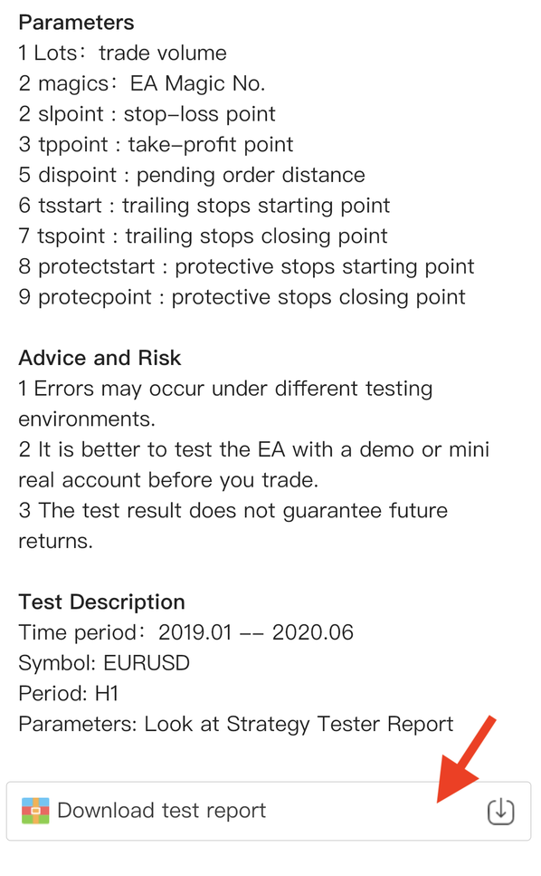Click the Period: H1 text

(x=69, y=693)
